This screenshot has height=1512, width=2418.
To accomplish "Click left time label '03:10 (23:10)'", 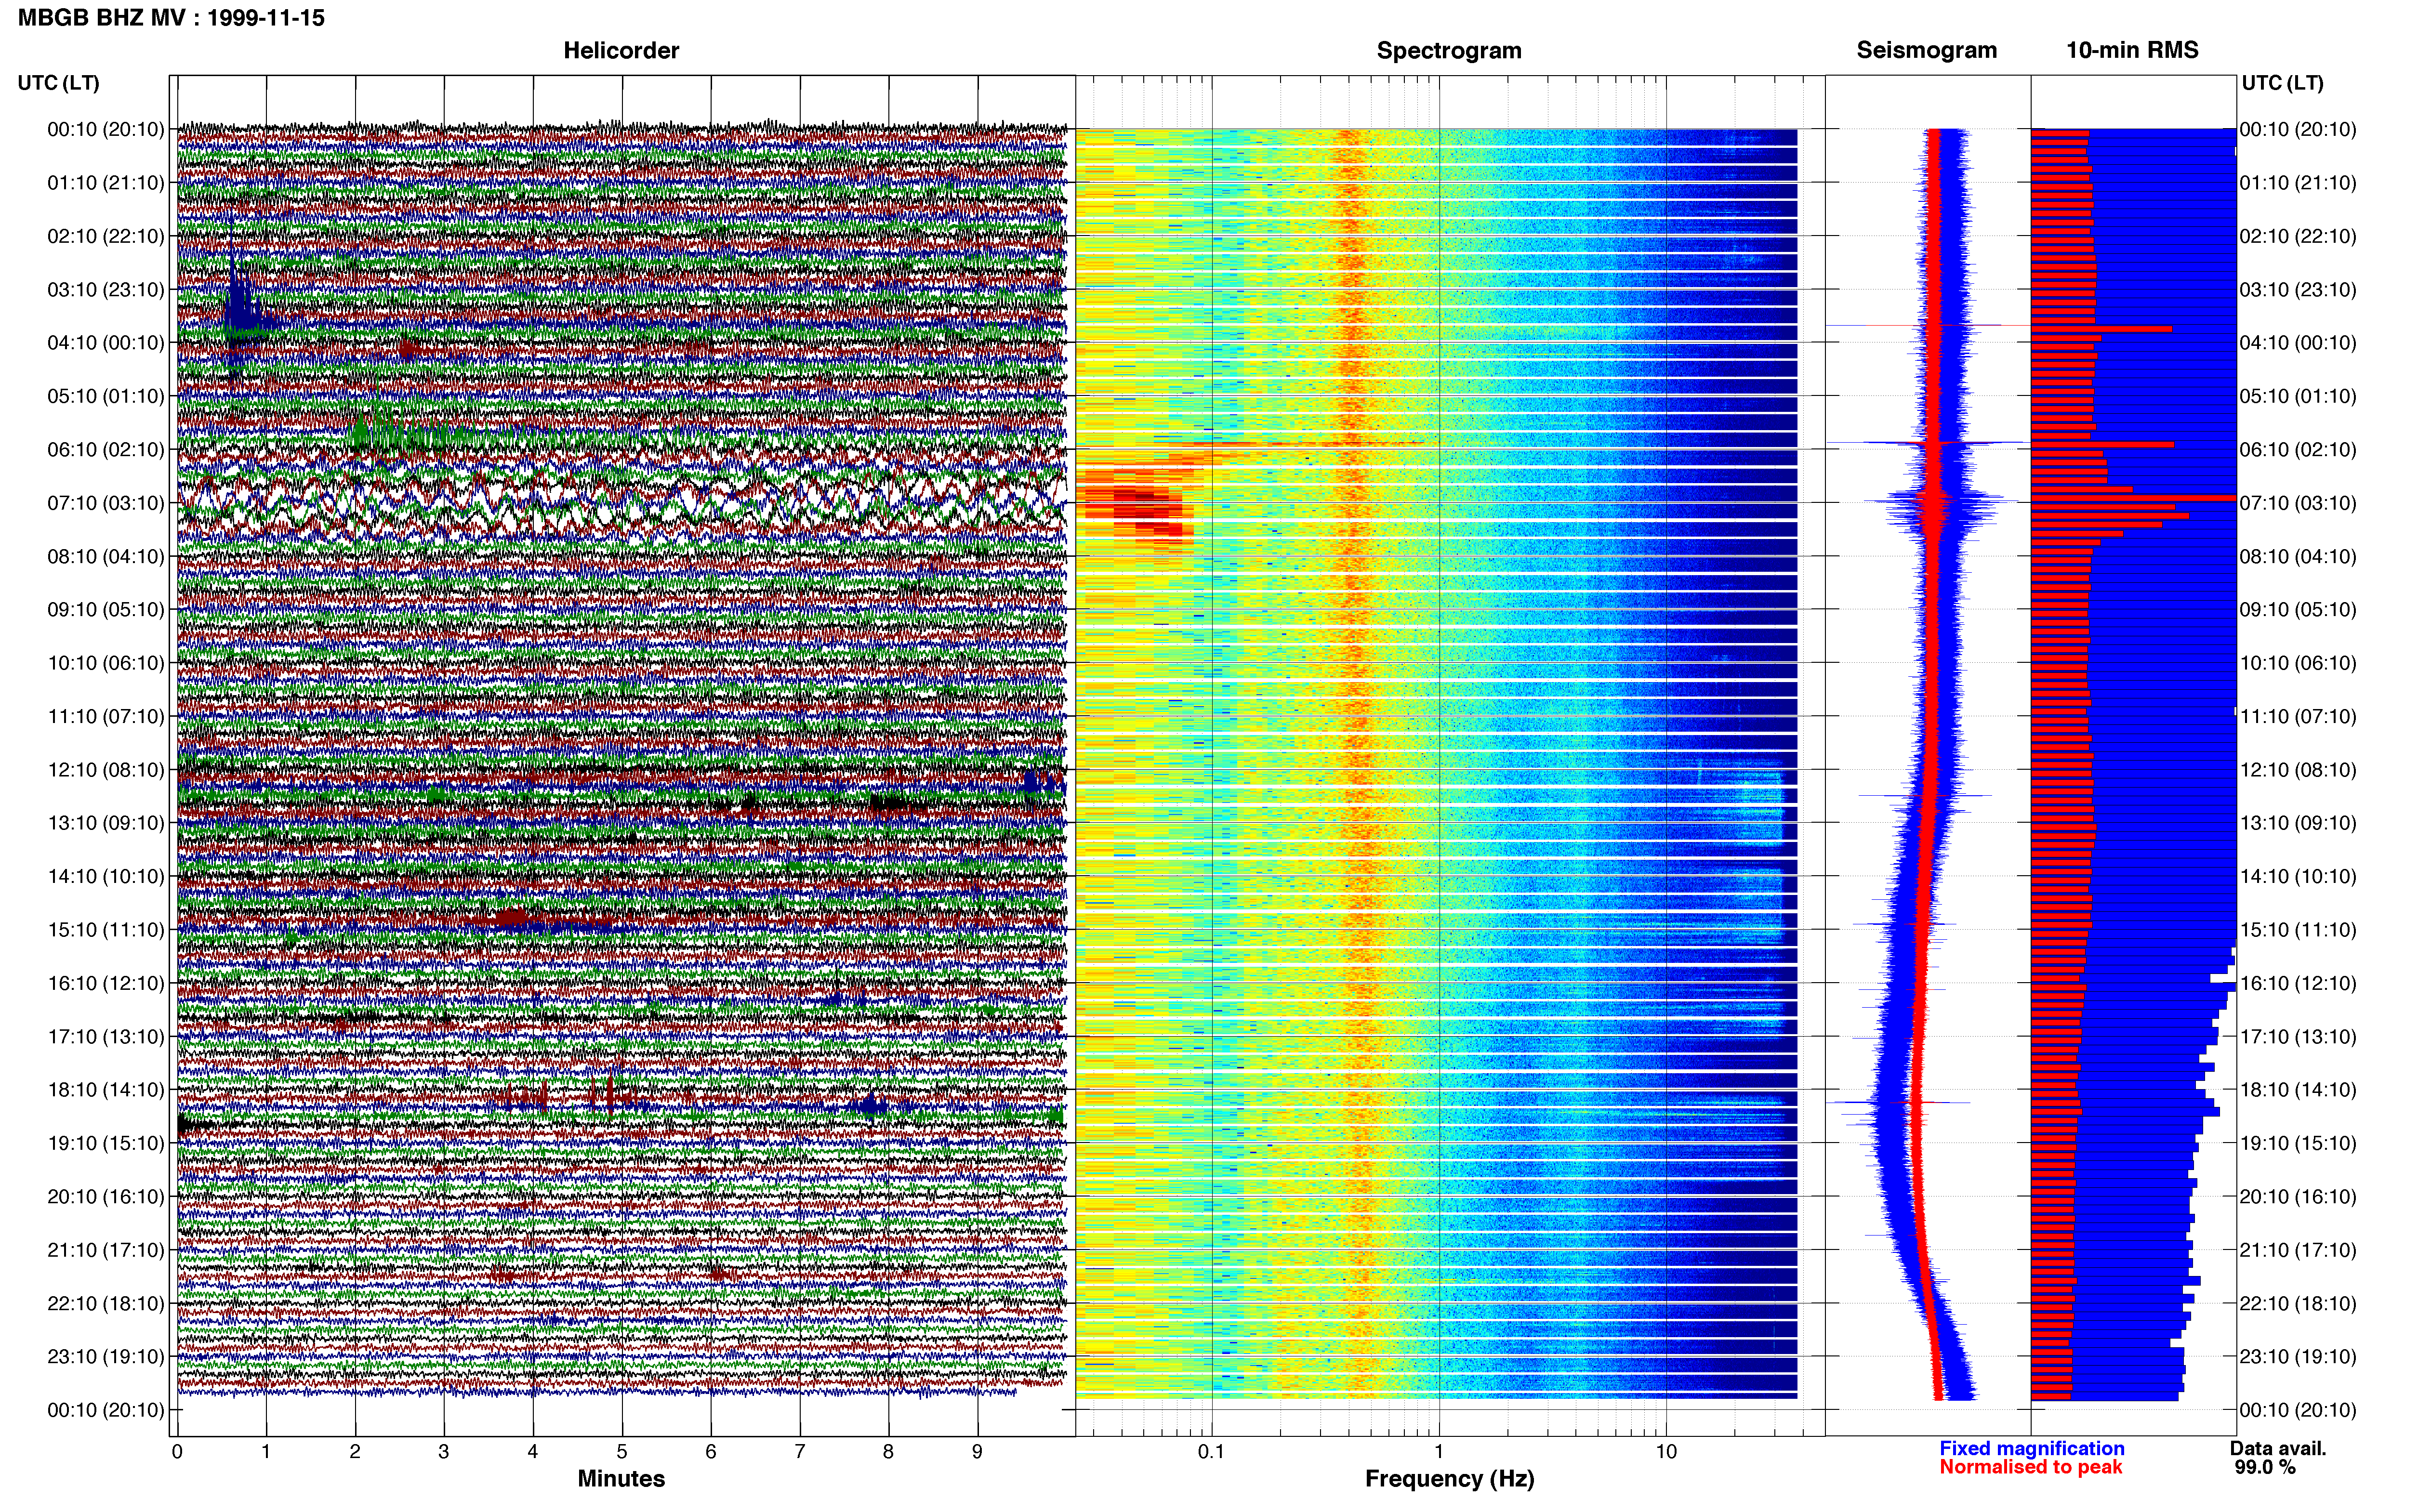I will pyautogui.click(x=106, y=289).
